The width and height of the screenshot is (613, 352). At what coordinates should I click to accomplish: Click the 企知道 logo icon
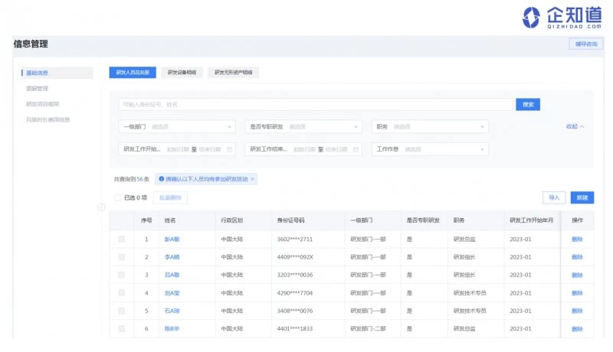(531, 16)
